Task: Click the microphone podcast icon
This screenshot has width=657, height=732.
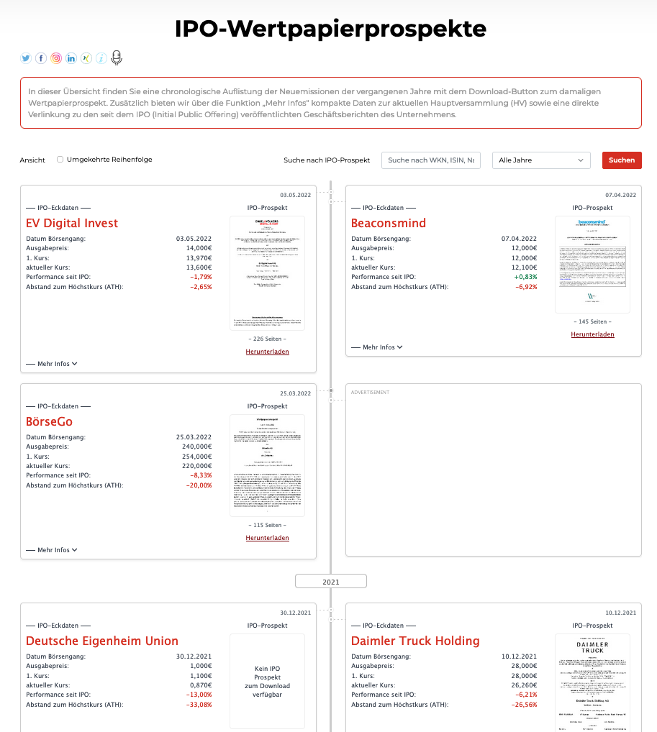Action: 117,58
